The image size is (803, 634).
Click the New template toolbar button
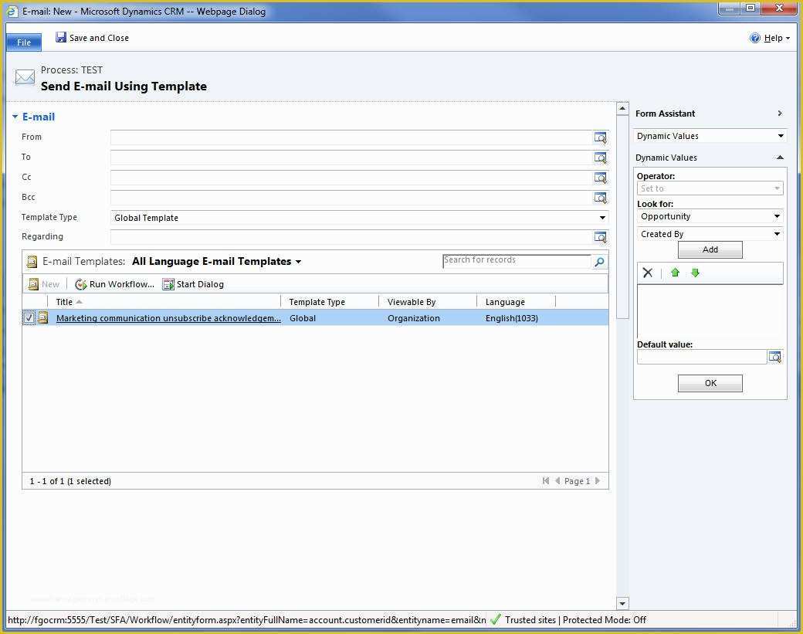(x=44, y=283)
